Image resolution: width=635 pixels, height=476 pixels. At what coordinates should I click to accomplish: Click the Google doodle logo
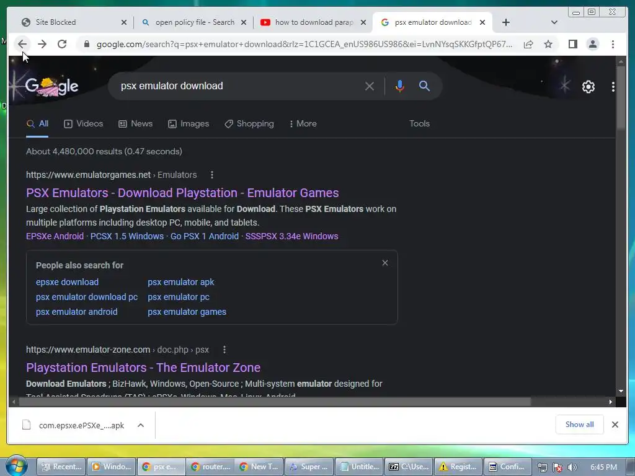tap(51, 86)
